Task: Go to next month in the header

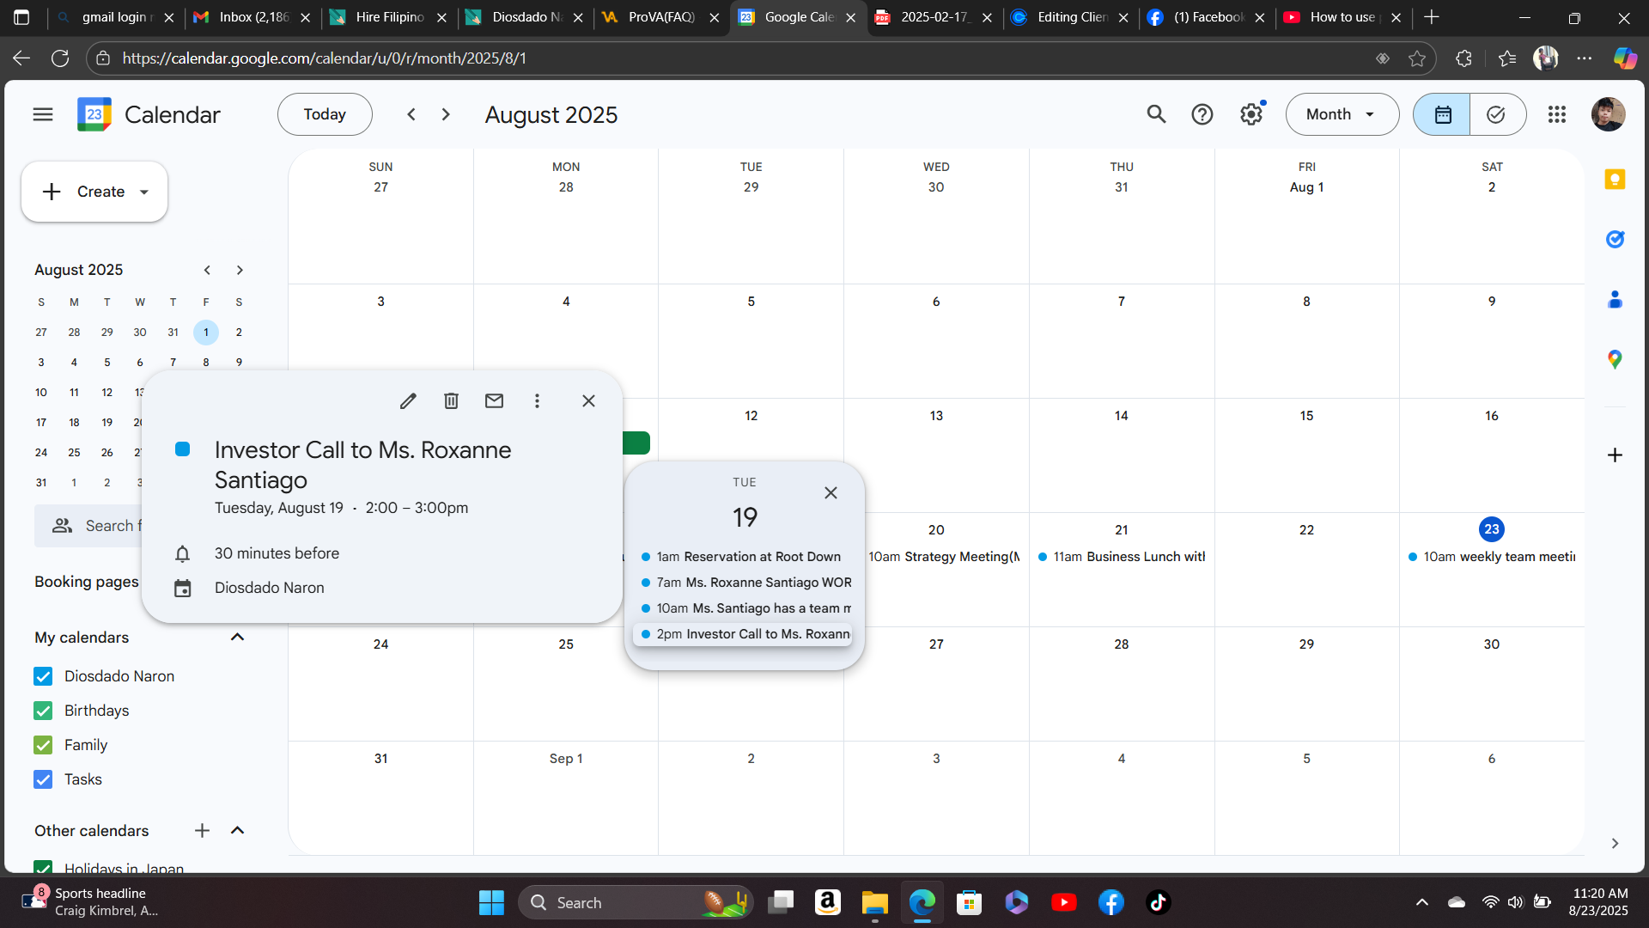Action: point(446,114)
